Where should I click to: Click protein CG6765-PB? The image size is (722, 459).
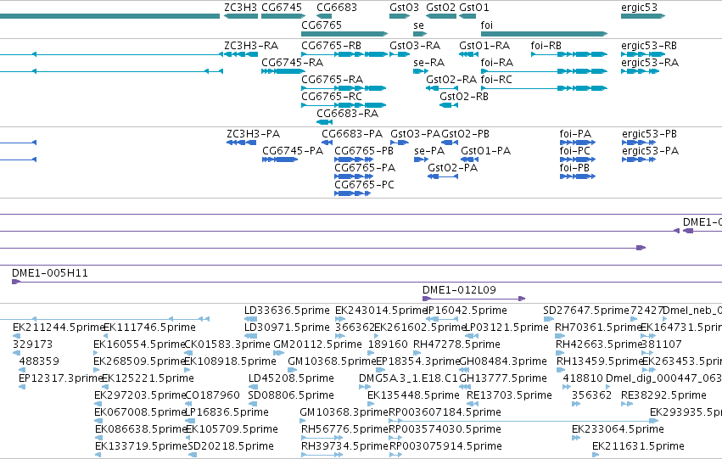click(x=364, y=151)
